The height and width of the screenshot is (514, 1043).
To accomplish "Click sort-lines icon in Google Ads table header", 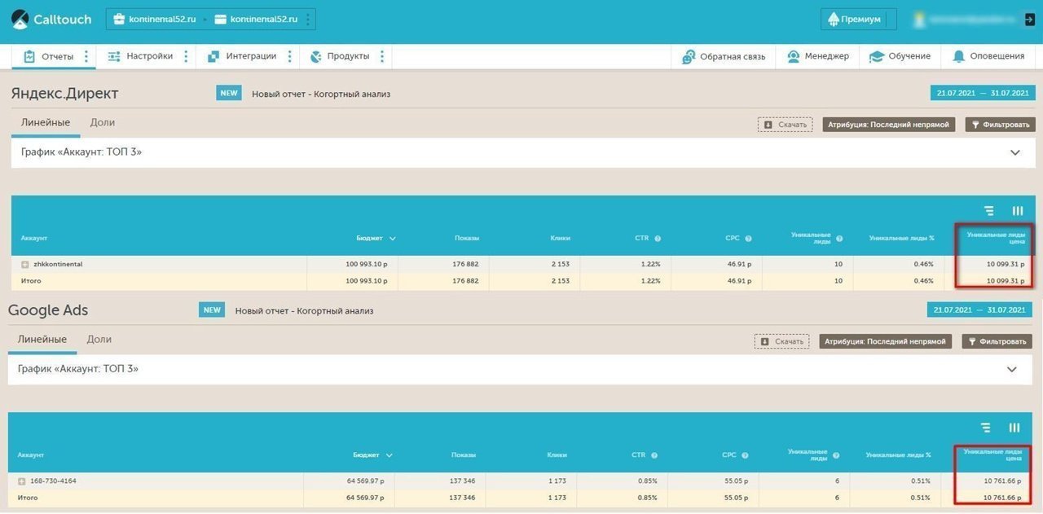I will [985, 428].
